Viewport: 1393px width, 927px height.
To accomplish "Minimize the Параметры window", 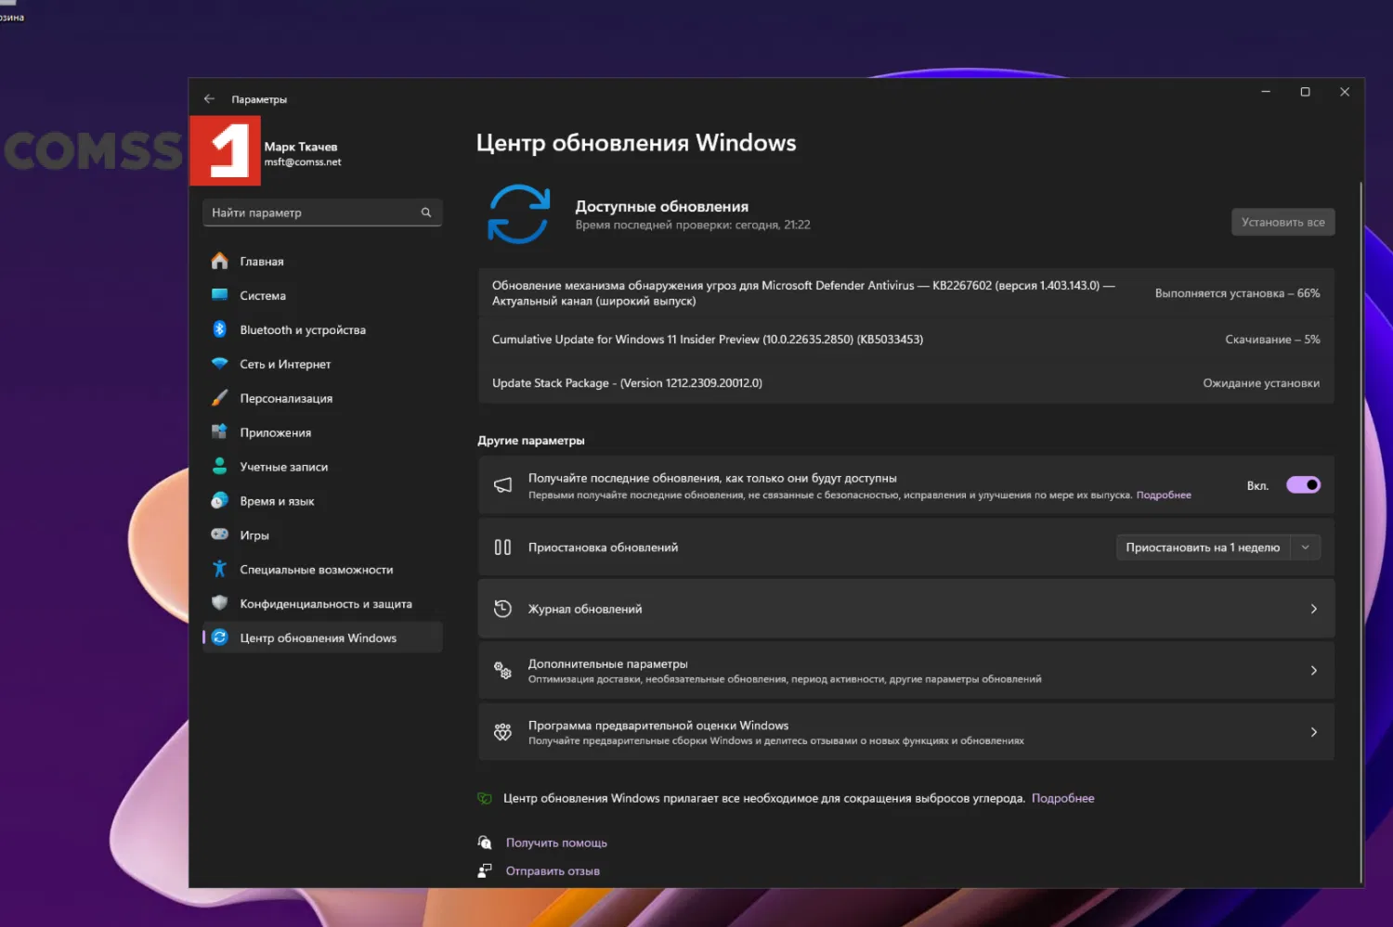I will [1265, 92].
